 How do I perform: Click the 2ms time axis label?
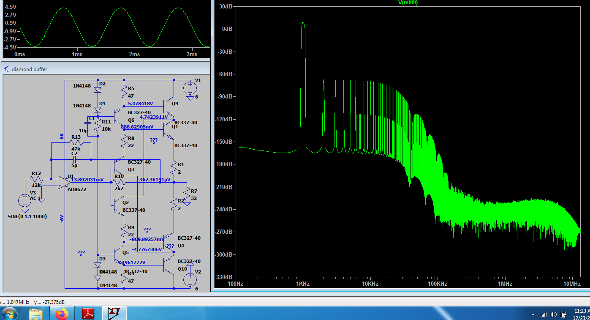[134, 55]
